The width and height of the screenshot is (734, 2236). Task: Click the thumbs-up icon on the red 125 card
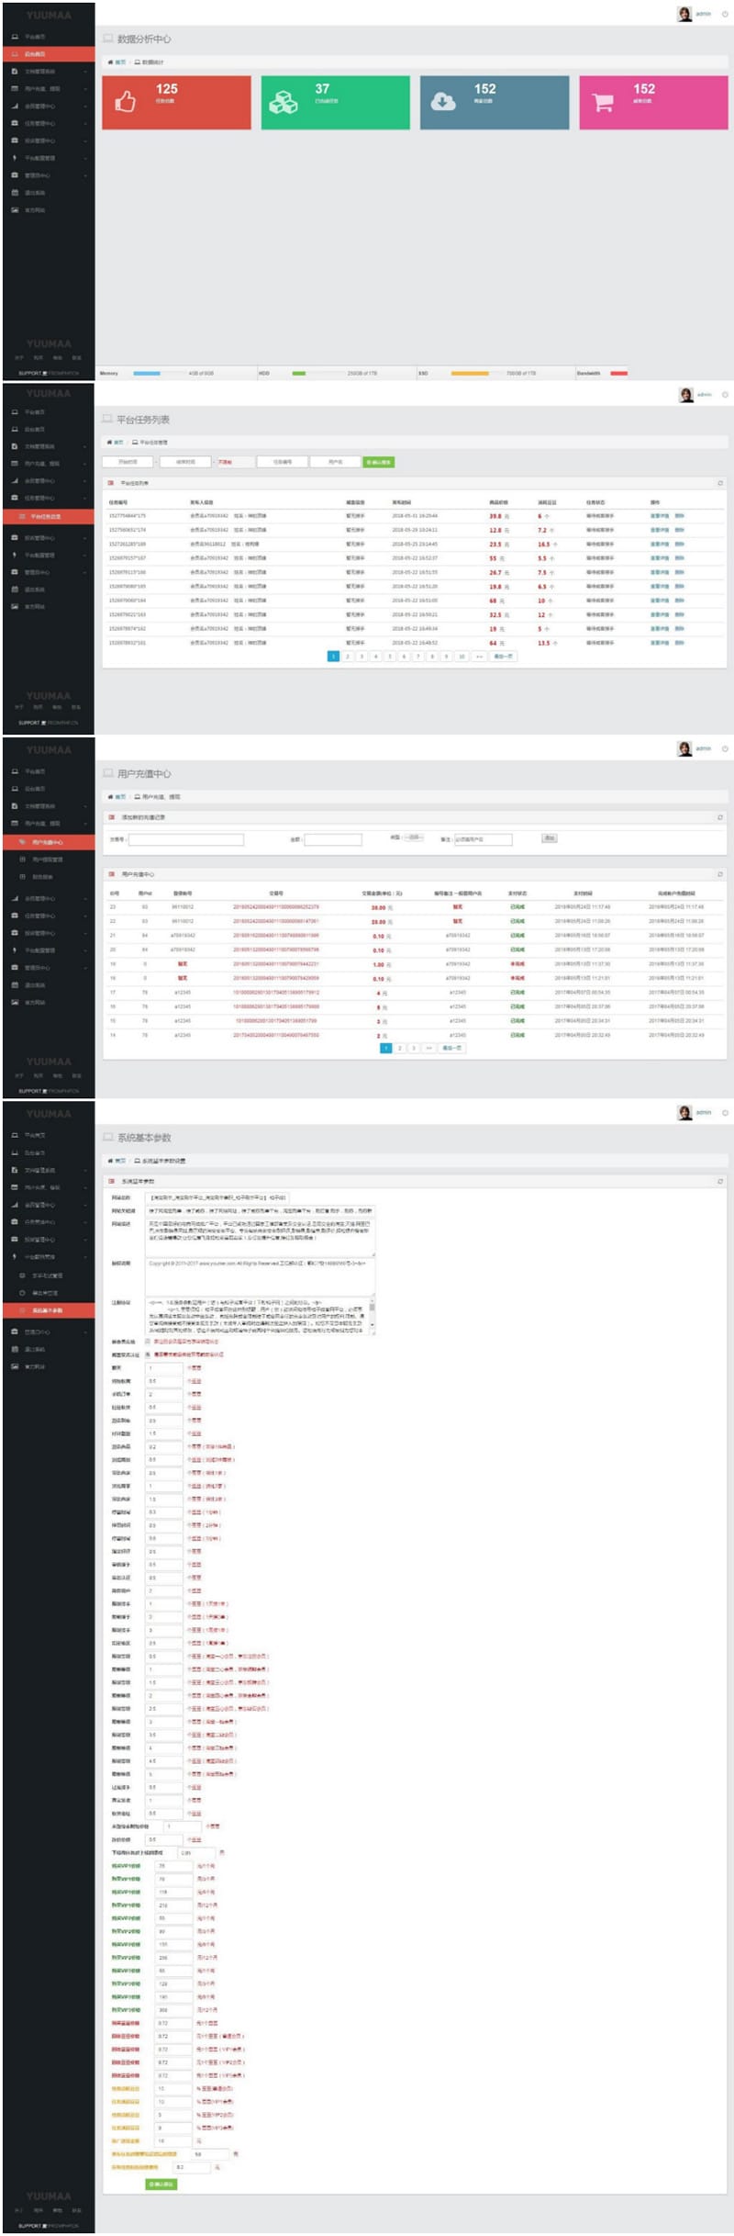click(125, 102)
